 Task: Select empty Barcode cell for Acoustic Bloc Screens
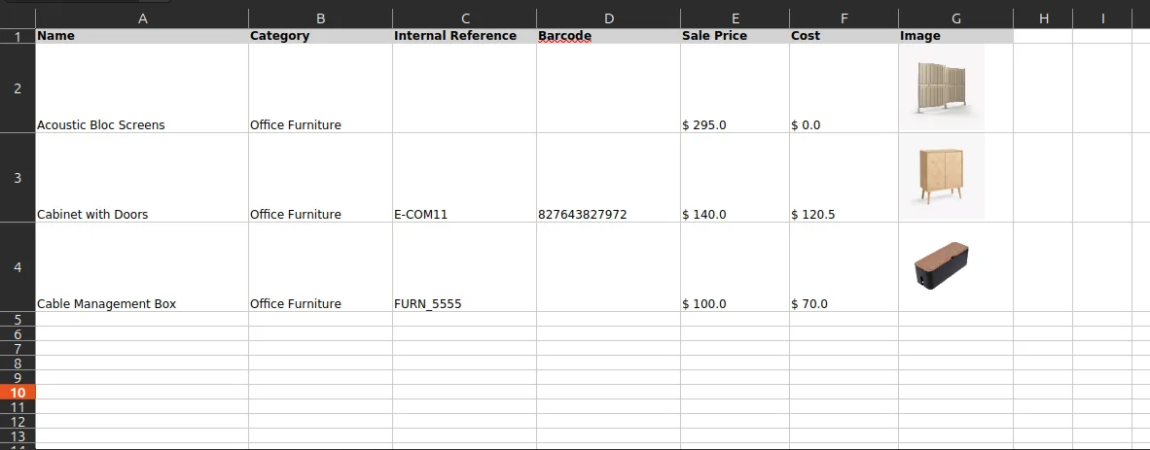click(x=608, y=87)
